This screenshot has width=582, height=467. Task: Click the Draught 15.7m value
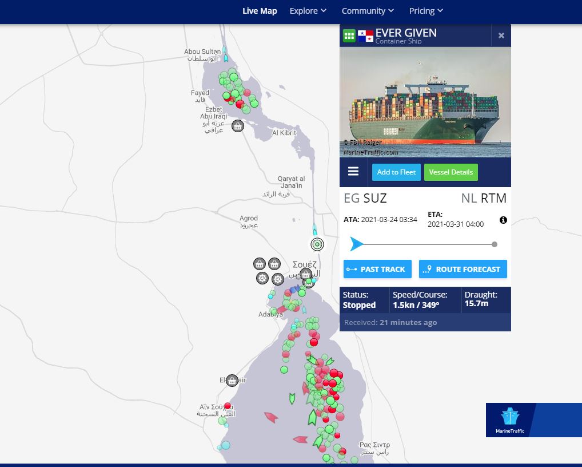point(476,303)
